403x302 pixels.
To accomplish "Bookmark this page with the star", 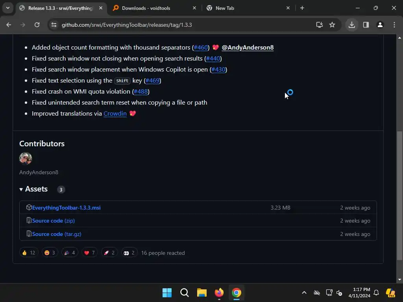I will point(332,25).
